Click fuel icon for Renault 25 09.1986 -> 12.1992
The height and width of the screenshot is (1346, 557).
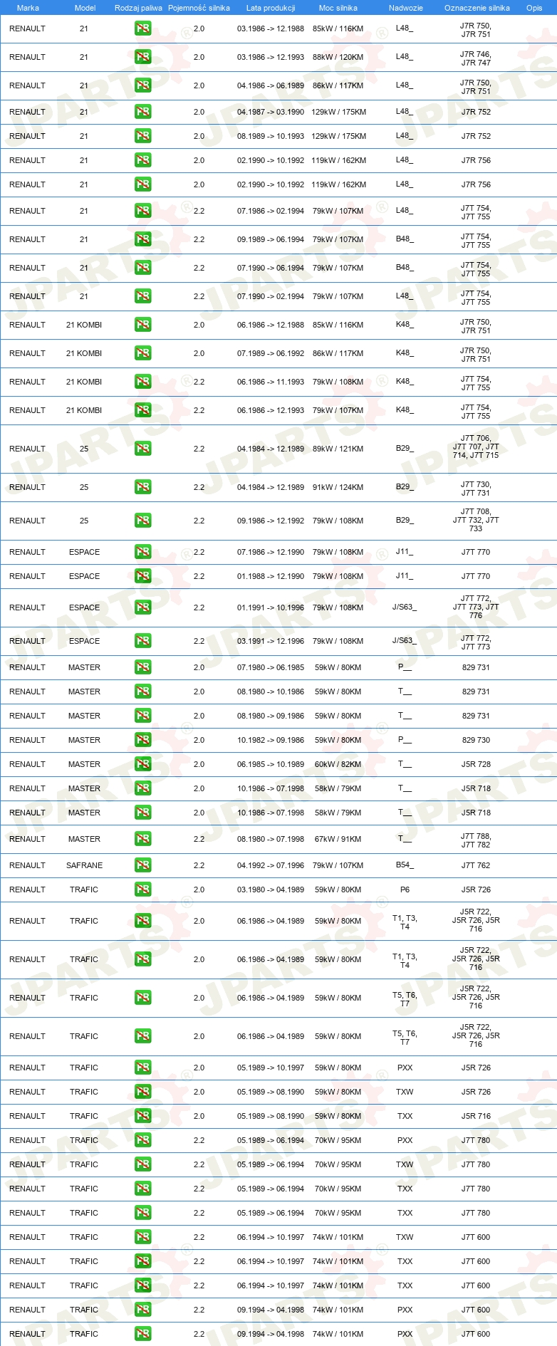coord(143,521)
